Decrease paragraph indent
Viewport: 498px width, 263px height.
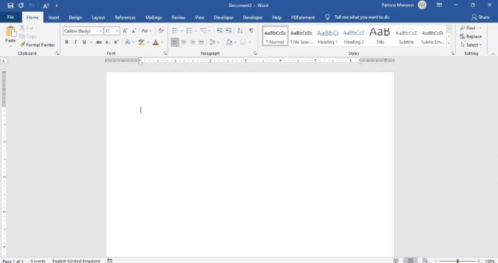220,31
